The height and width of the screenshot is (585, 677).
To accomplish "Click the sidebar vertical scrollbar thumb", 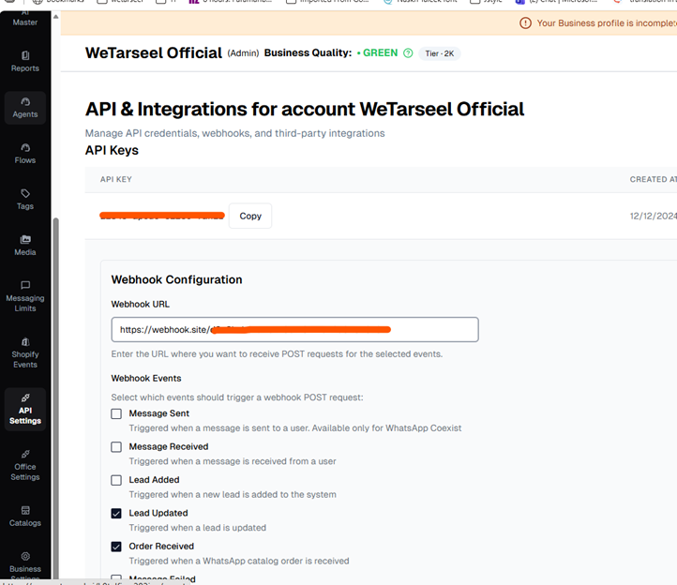I will click(x=55, y=397).
